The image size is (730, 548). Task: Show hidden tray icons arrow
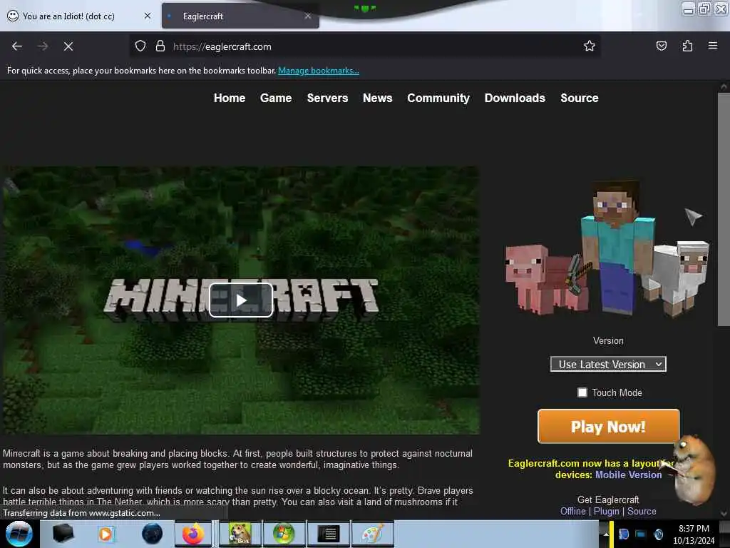tap(606, 534)
